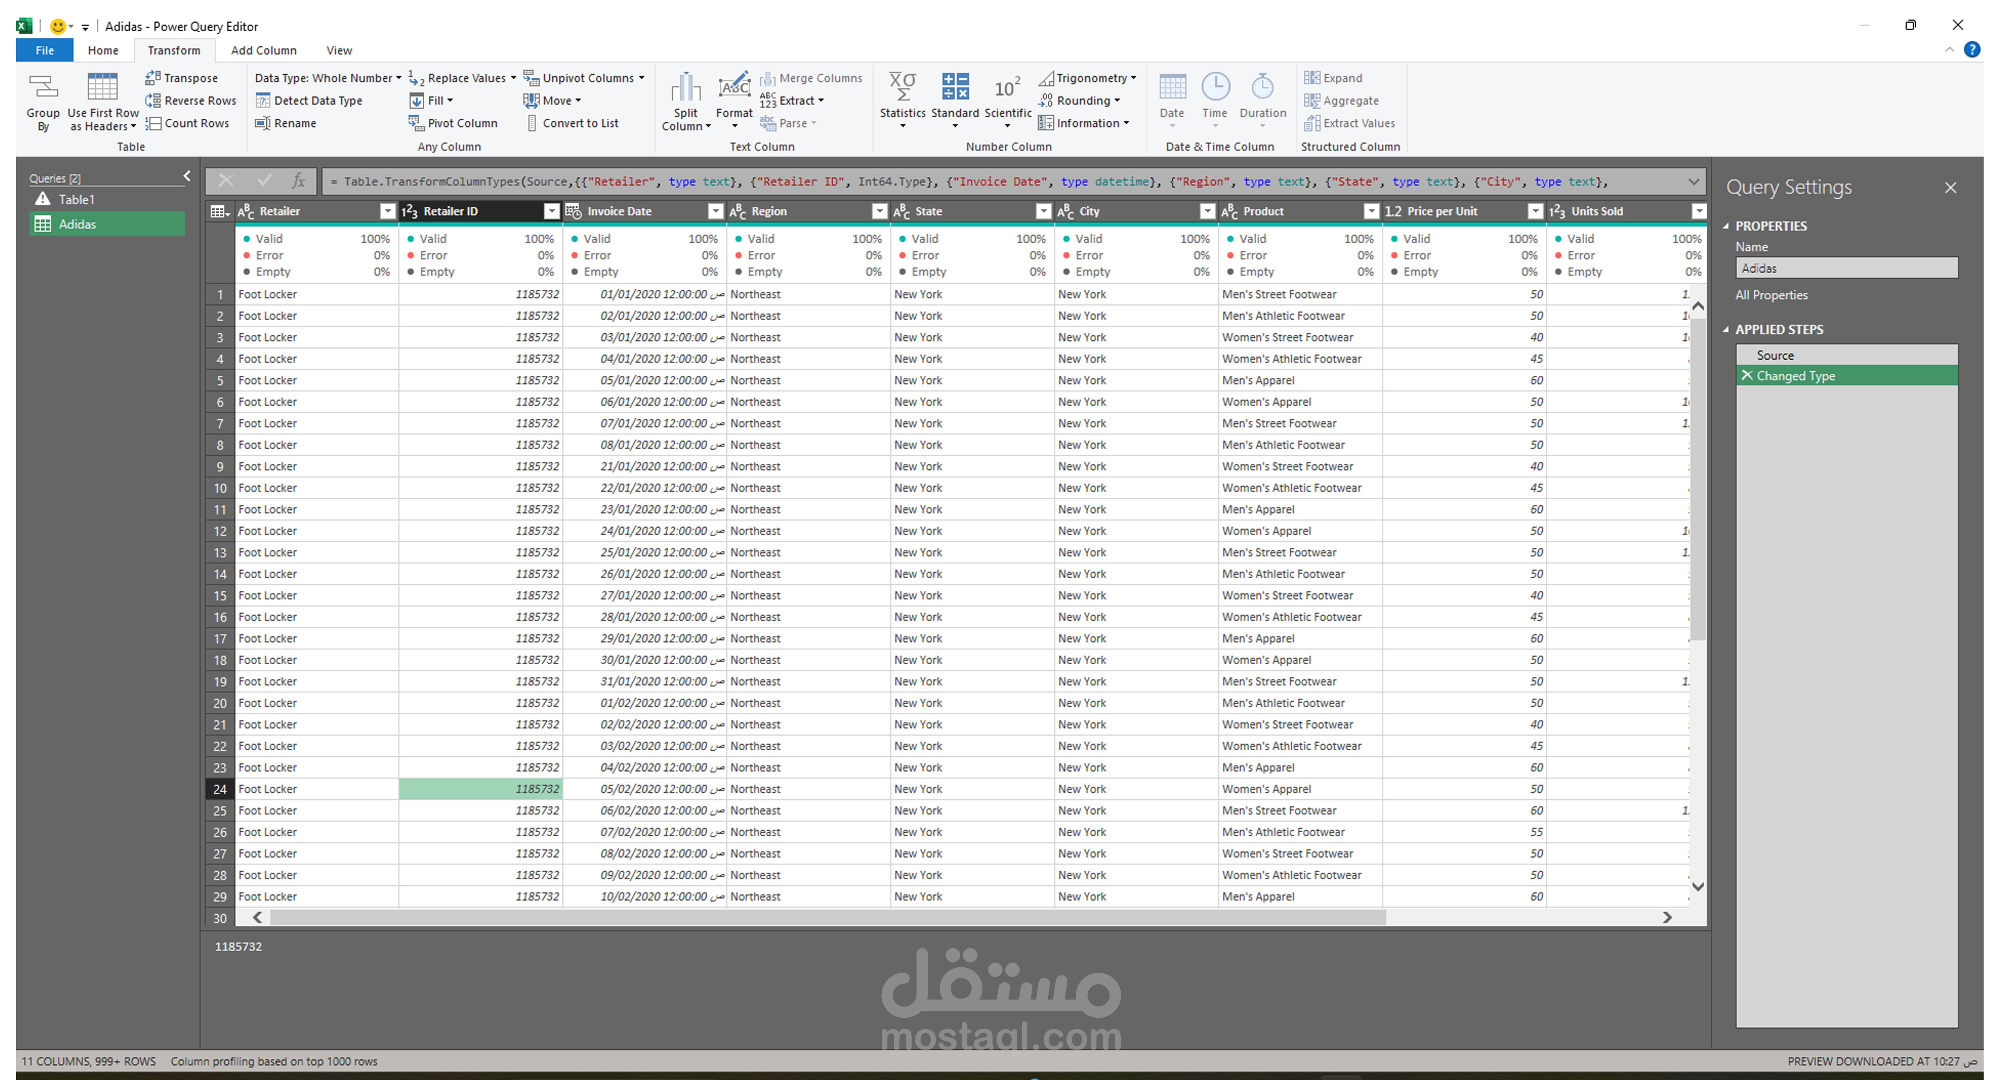The height and width of the screenshot is (1080, 2003).
Task: Click Pivot Column
Action: coord(453,123)
